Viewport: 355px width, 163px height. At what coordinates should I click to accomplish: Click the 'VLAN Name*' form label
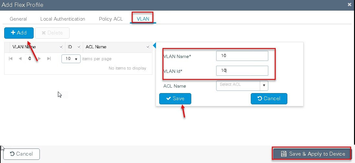(177, 56)
